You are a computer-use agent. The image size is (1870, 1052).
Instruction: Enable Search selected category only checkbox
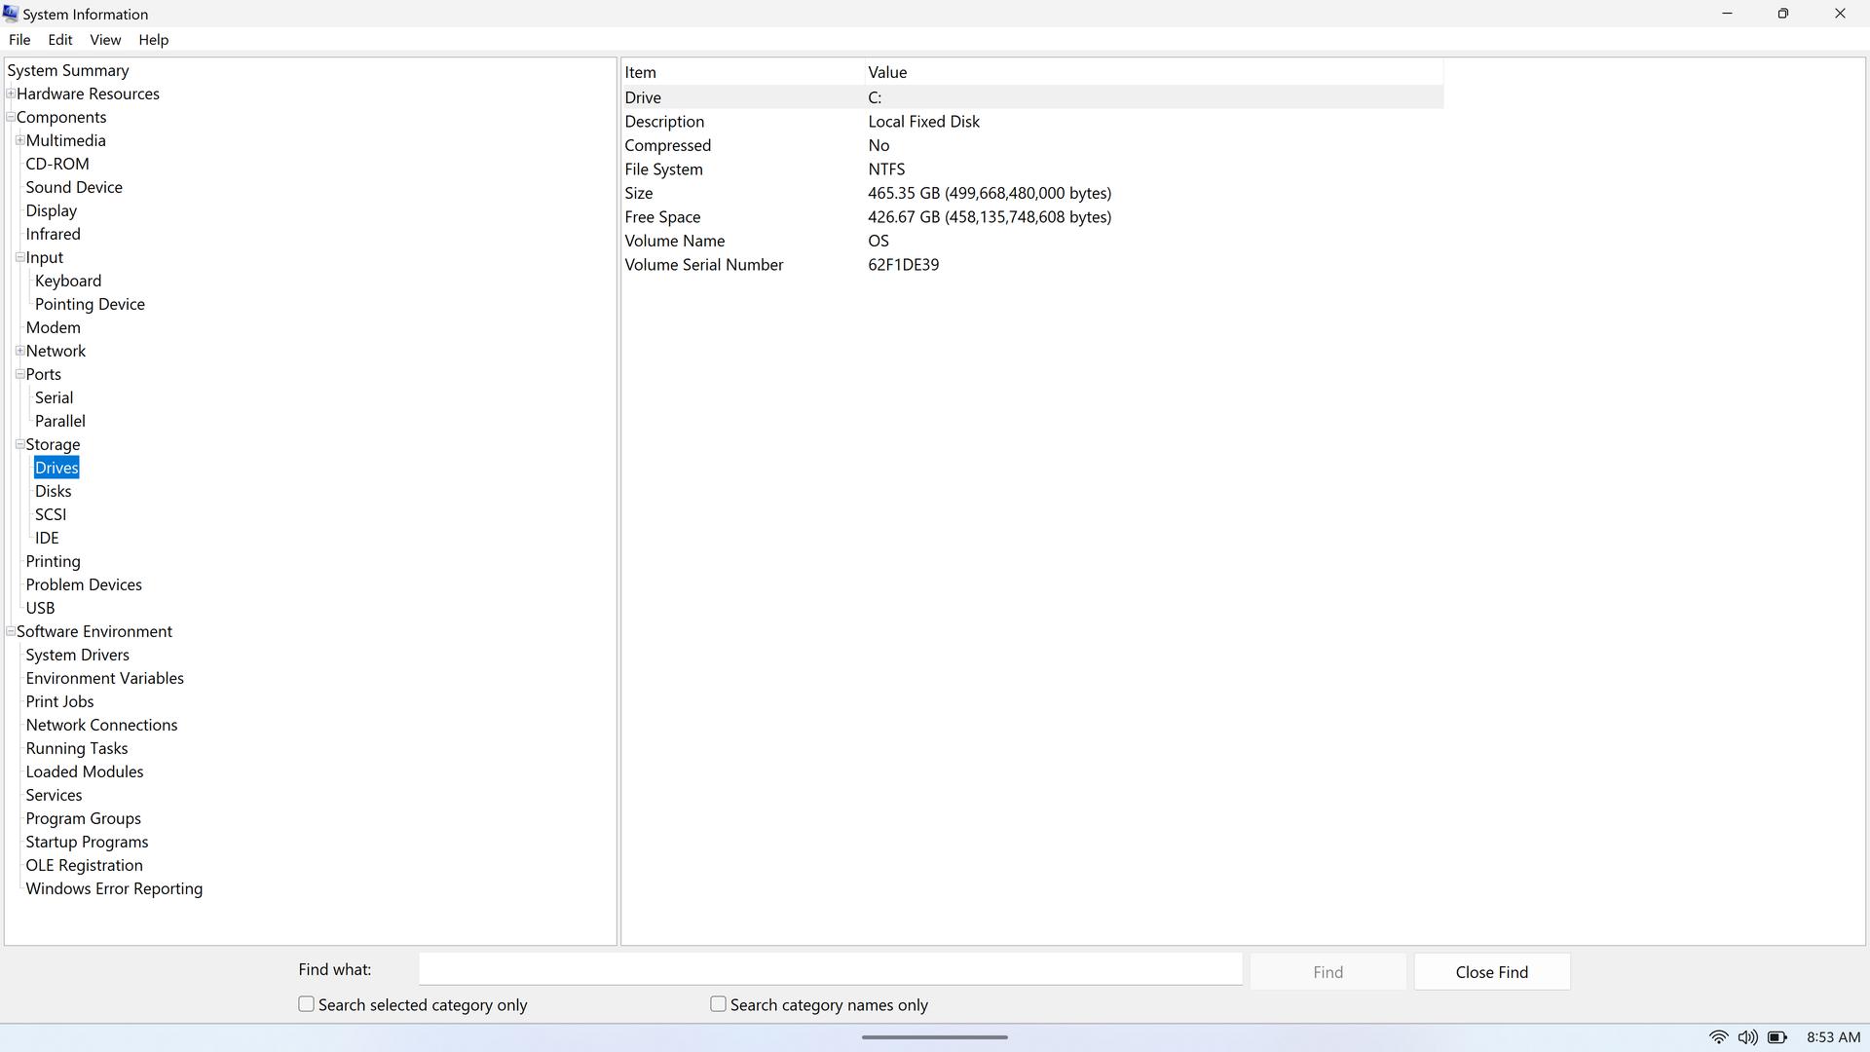coord(307,1004)
